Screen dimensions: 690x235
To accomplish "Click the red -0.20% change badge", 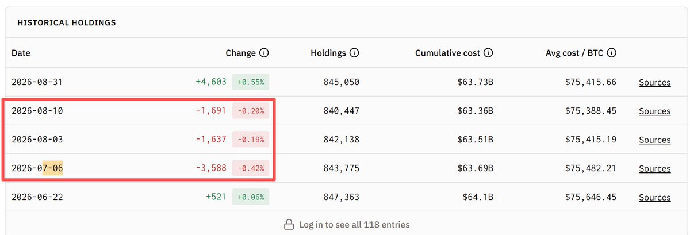I will [x=251, y=111].
